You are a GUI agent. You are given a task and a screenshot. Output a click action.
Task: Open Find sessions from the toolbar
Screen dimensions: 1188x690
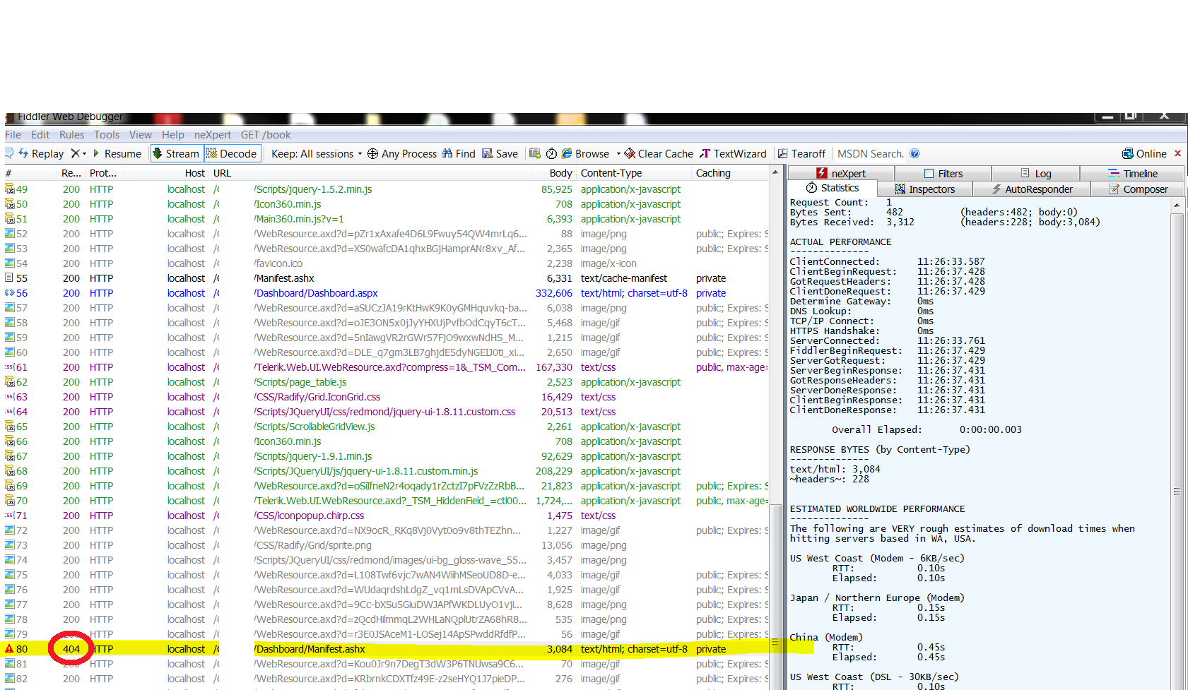point(458,153)
